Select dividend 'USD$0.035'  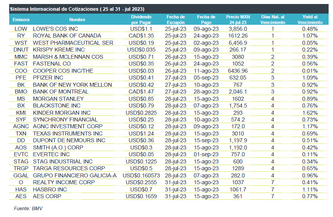click(x=141, y=50)
